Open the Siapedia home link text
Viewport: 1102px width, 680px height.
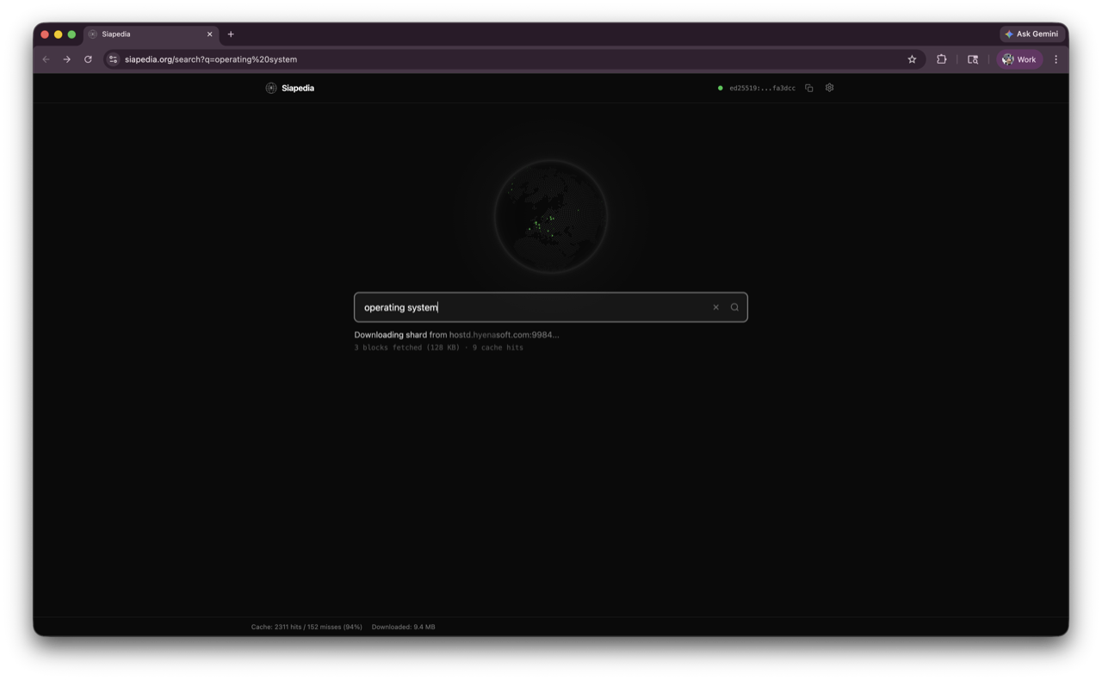[298, 88]
